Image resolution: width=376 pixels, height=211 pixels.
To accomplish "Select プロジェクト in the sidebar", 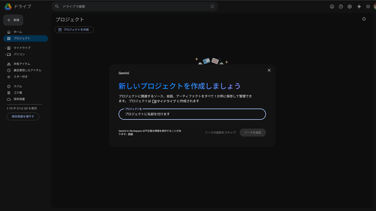I will coord(26,38).
